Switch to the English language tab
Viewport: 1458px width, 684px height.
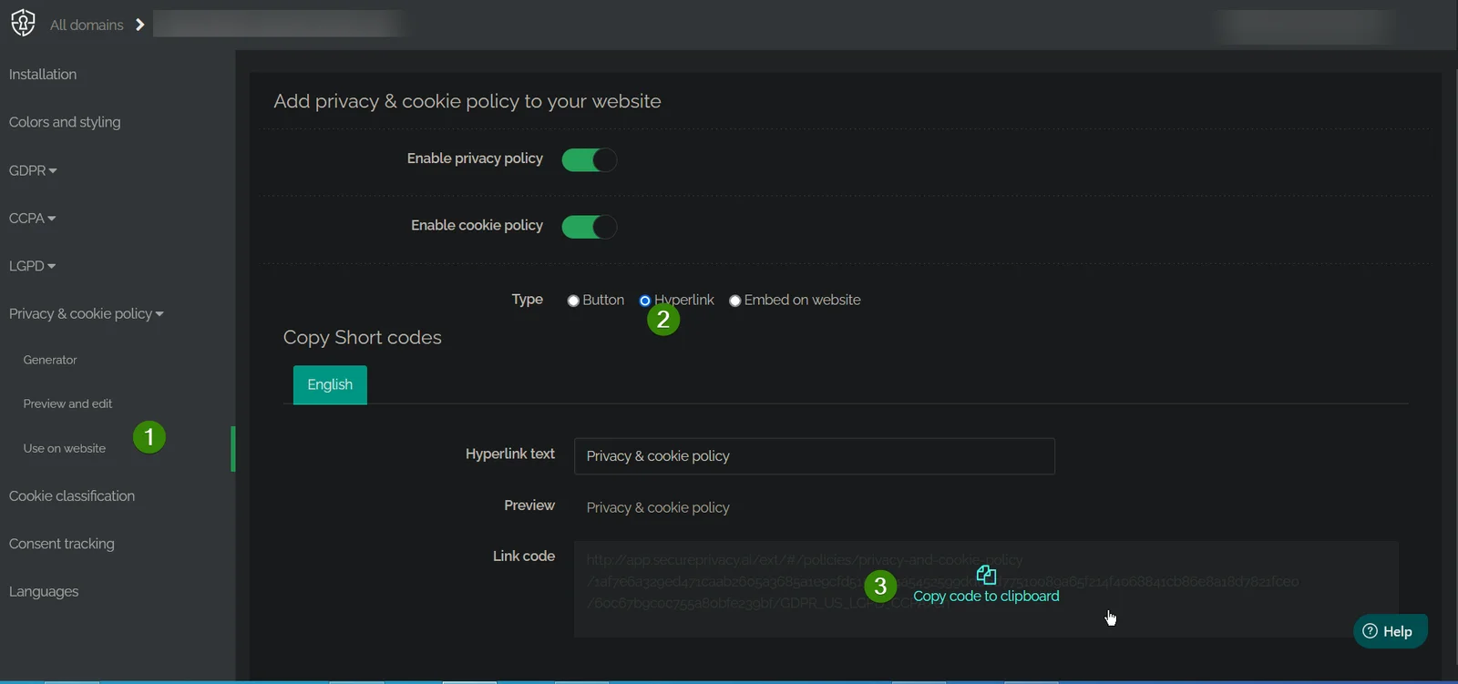(330, 385)
